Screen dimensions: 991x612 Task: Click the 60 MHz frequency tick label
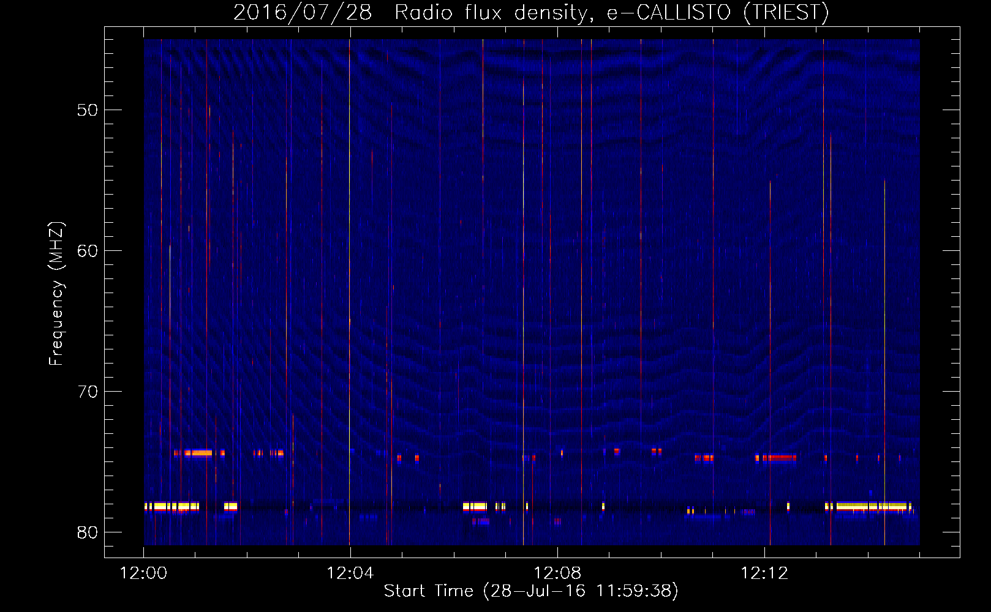[x=88, y=251]
